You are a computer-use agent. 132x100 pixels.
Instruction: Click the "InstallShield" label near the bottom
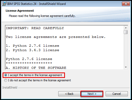10,88
